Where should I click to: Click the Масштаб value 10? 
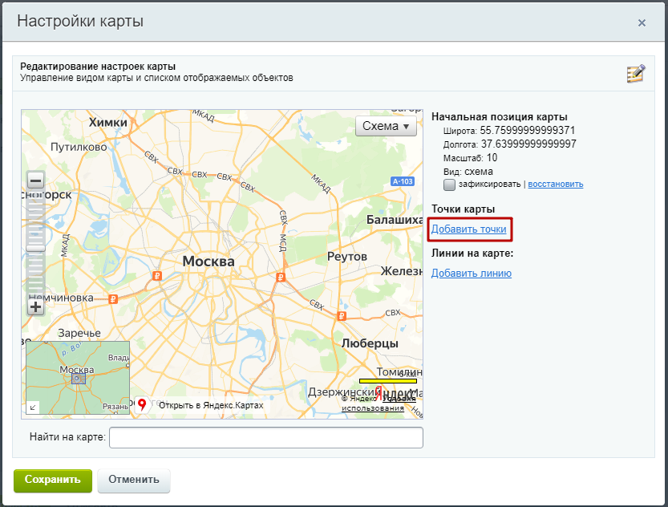(x=492, y=158)
